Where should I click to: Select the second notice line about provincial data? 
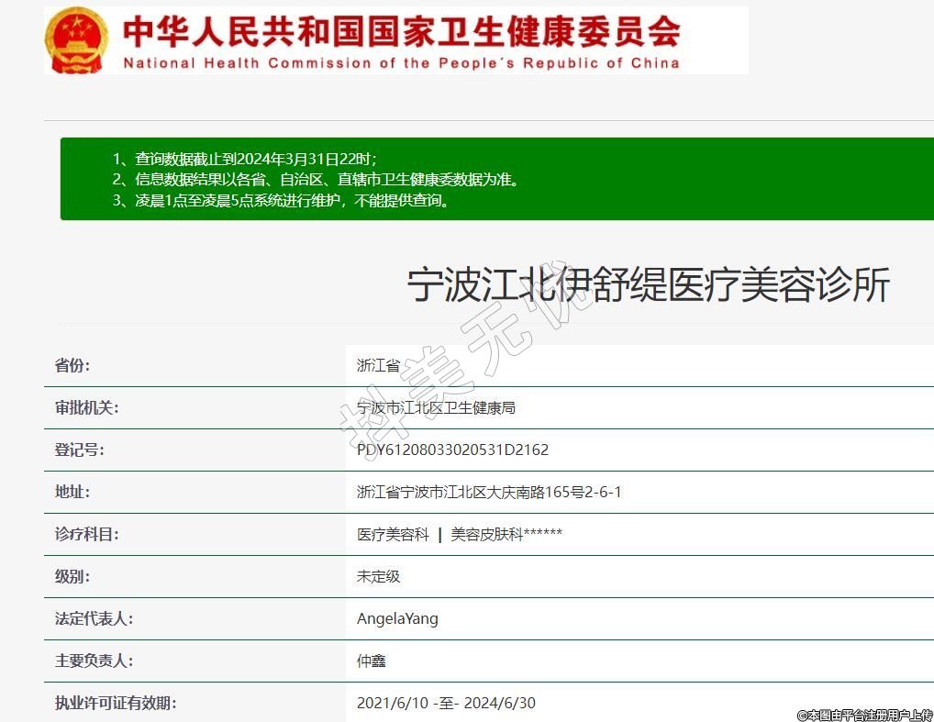click(x=317, y=180)
